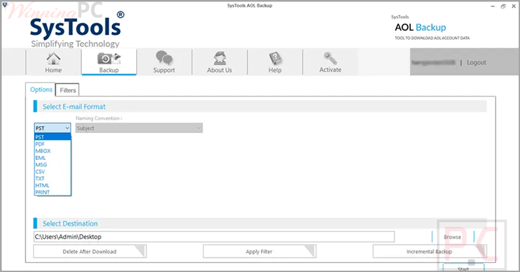Open the Naming Convention Subject dropdown
The height and width of the screenshot is (272, 520).
(139, 128)
